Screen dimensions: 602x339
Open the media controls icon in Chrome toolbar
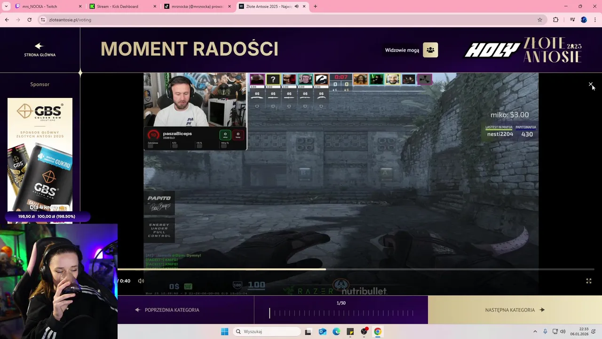click(x=572, y=20)
